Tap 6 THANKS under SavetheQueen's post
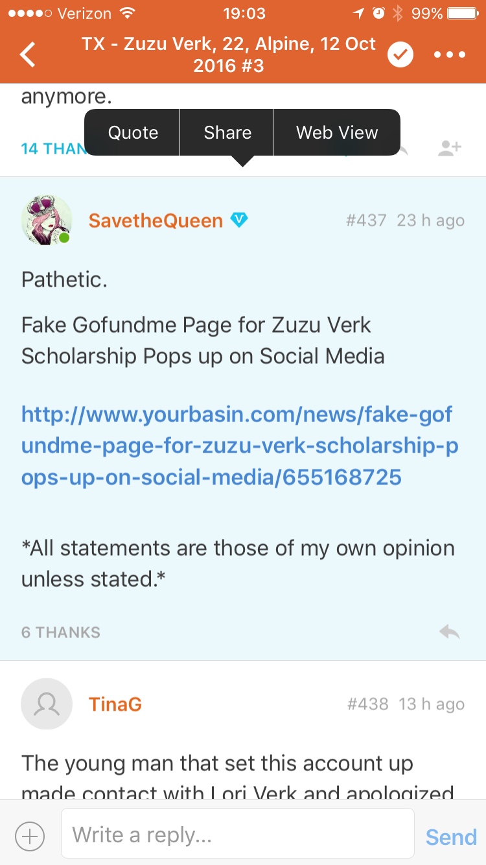This screenshot has height=865, width=486. coord(60,632)
